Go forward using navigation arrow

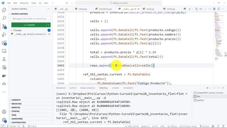coord(72,3)
